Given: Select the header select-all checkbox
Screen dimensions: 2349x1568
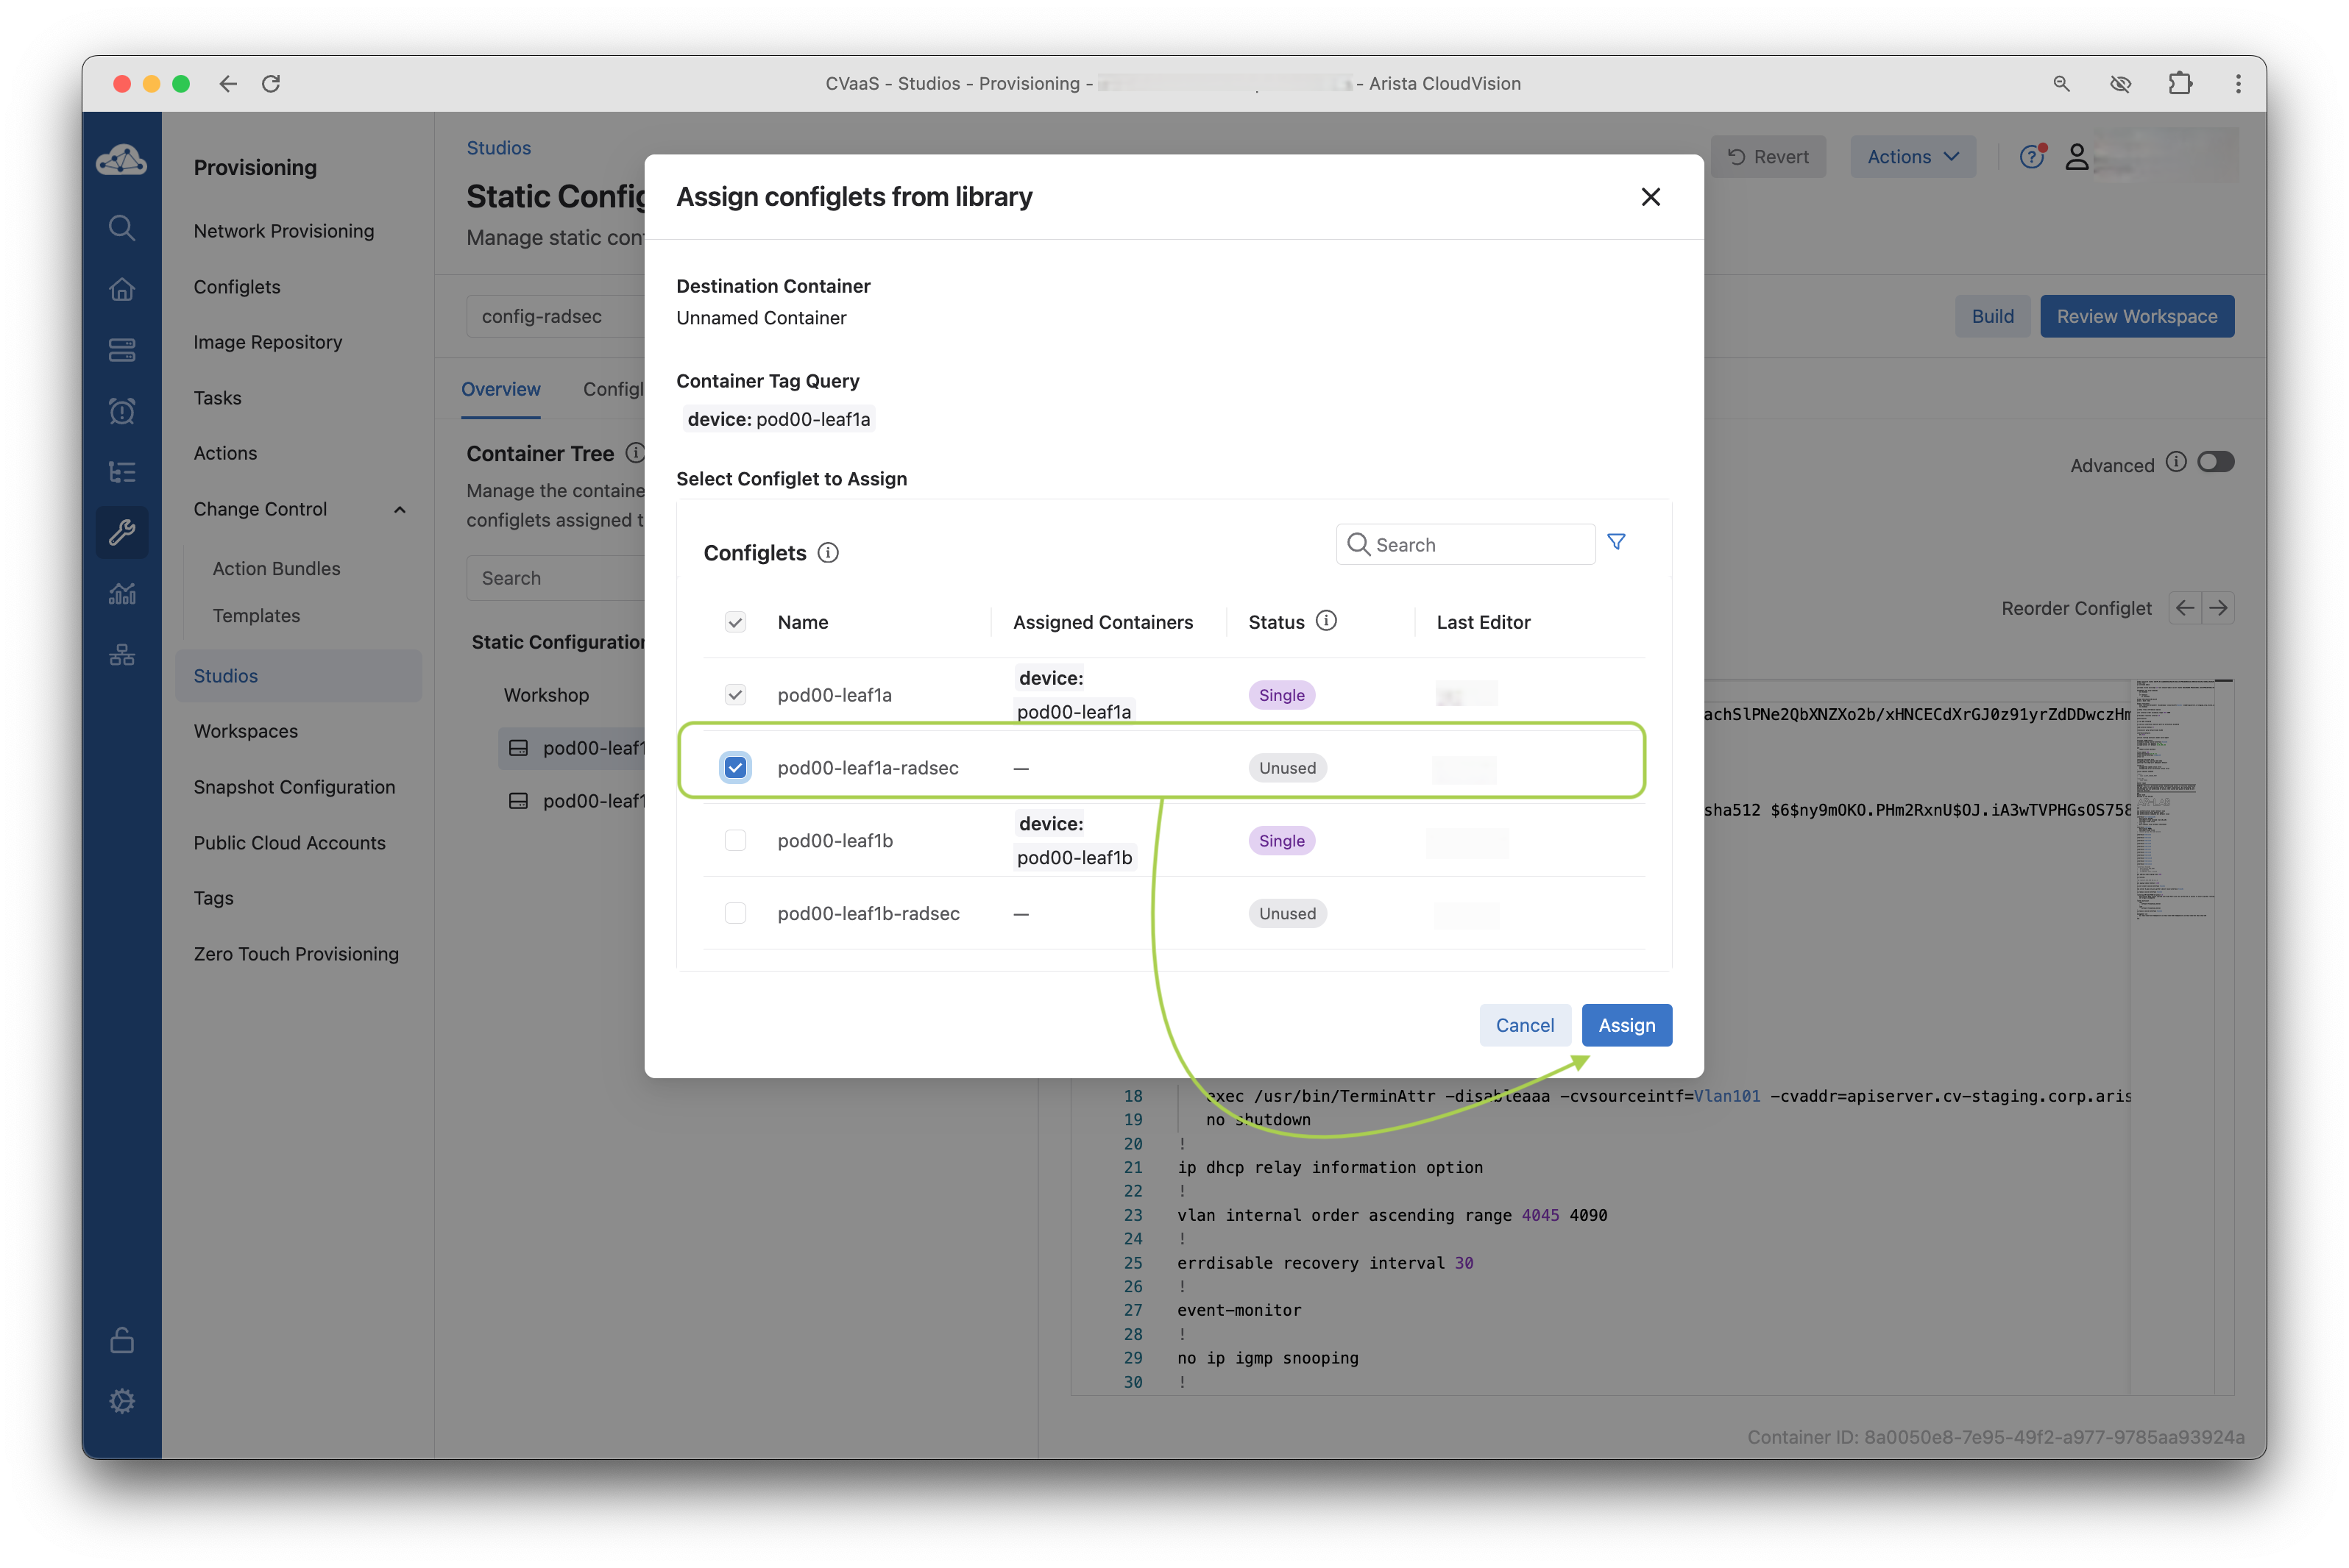Looking at the screenshot, I should pos(735,622).
